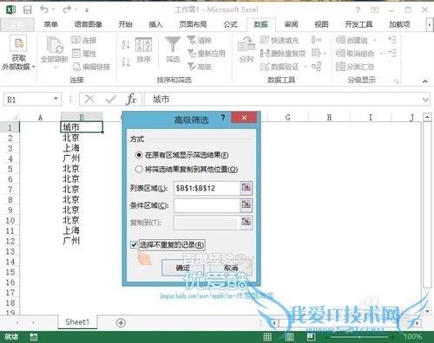The height and width of the screenshot is (343, 434).
Task: Expand the formula bar chevron
Action: [x=425, y=100]
